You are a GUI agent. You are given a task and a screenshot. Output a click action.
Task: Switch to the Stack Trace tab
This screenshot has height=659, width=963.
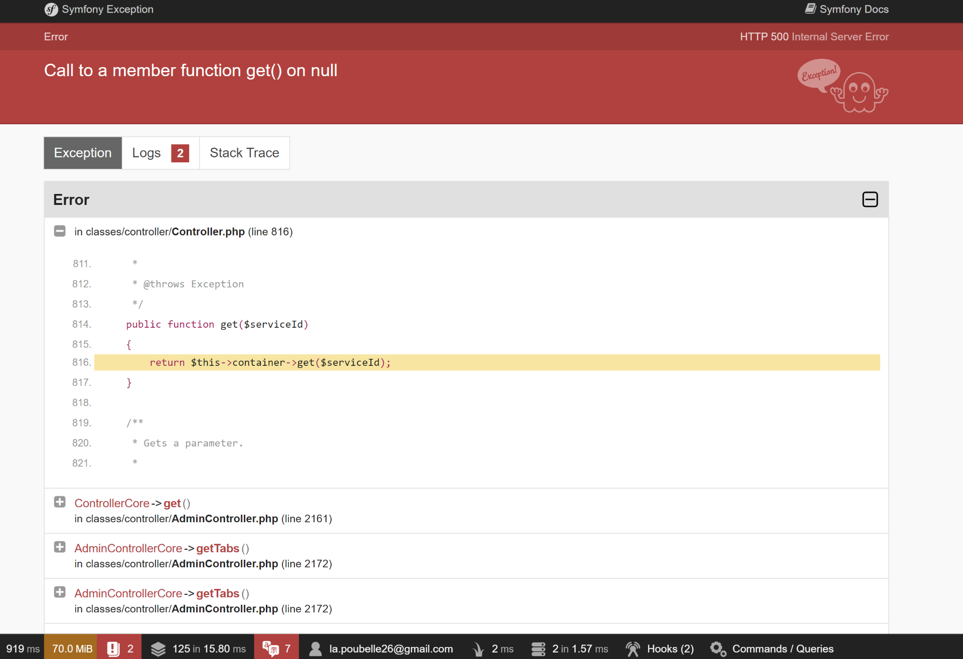click(244, 153)
